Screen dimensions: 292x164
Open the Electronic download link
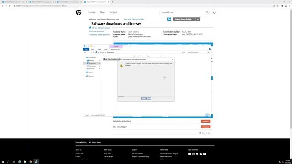[97, 31]
